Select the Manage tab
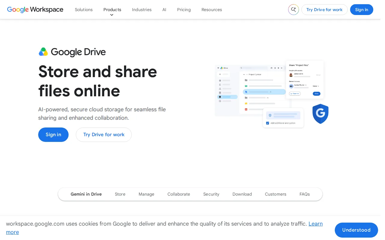The width and height of the screenshot is (385, 240). [146, 194]
